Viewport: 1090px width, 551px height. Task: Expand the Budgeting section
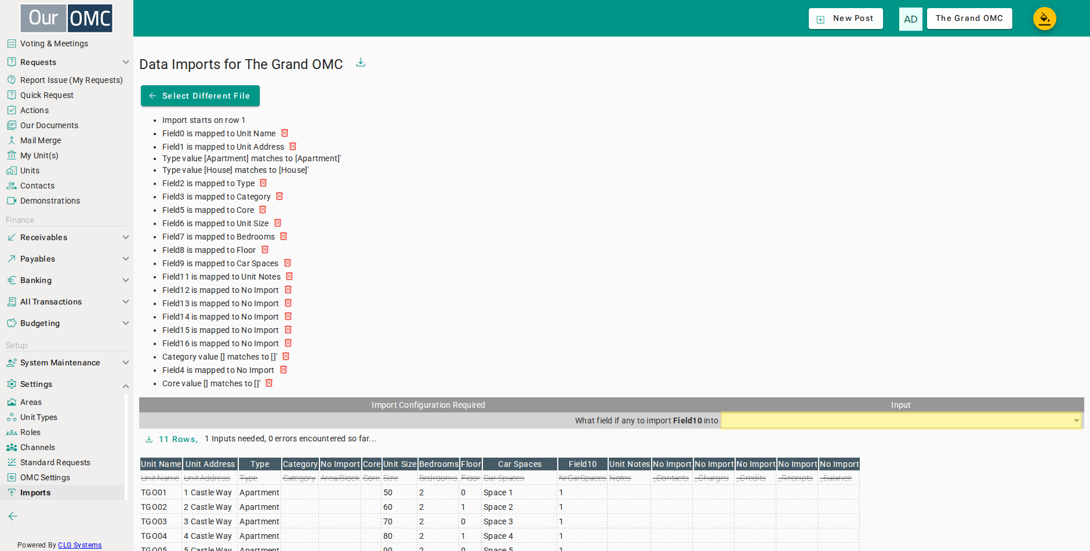[67, 323]
